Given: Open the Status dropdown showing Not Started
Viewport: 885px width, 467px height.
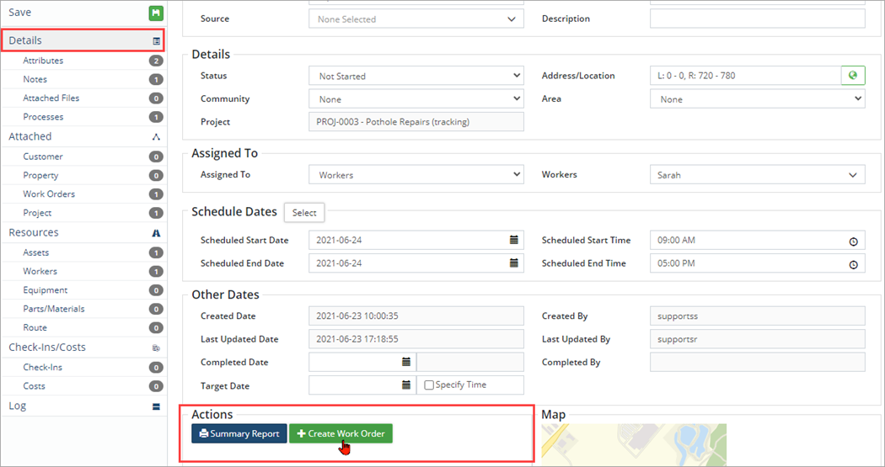Looking at the screenshot, I should coord(416,76).
